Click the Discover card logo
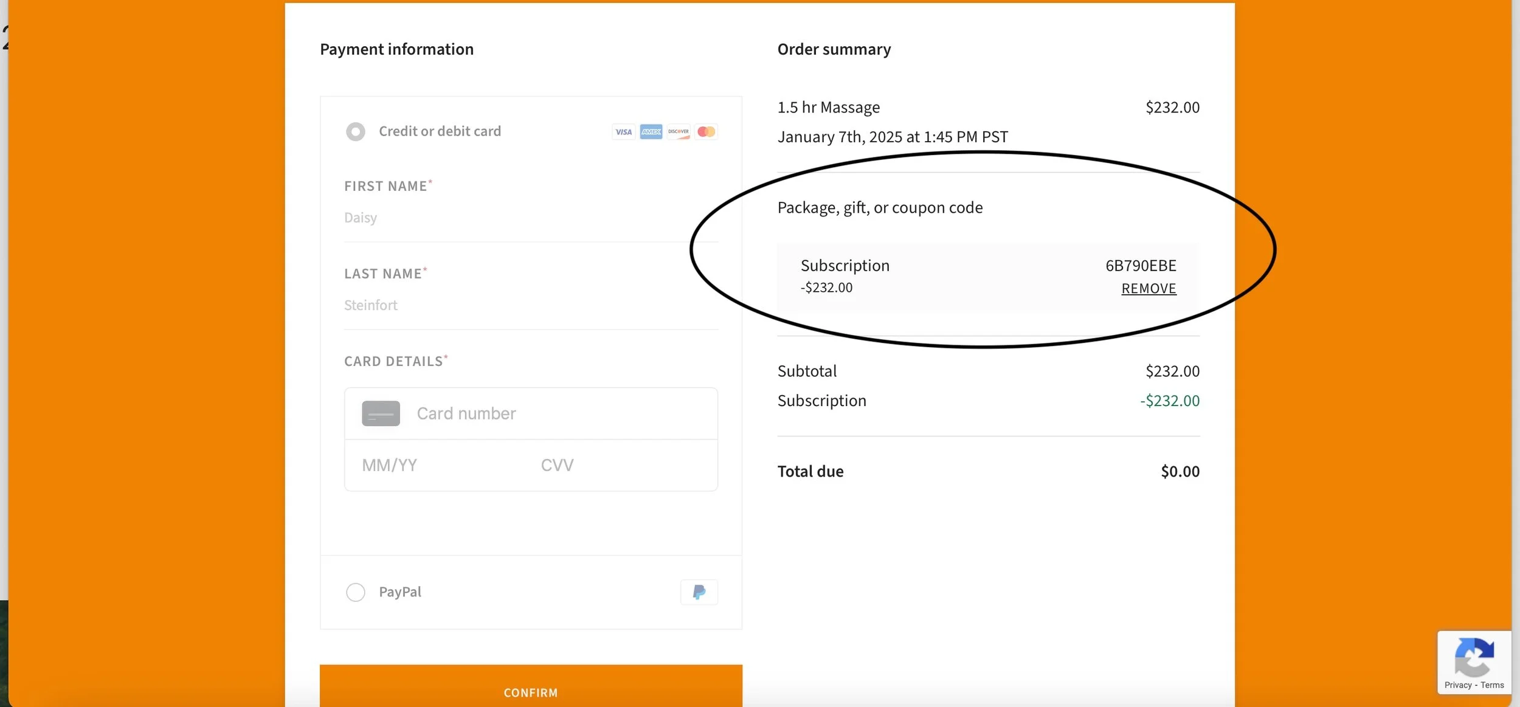The height and width of the screenshot is (707, 1520). coord(678,132)
